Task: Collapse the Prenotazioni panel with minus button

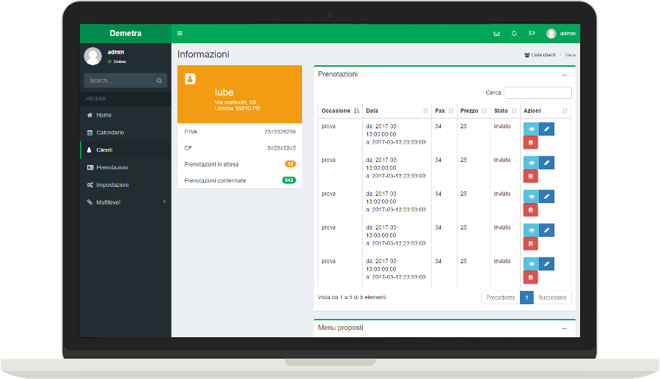Action: click(x=564, y=75)
